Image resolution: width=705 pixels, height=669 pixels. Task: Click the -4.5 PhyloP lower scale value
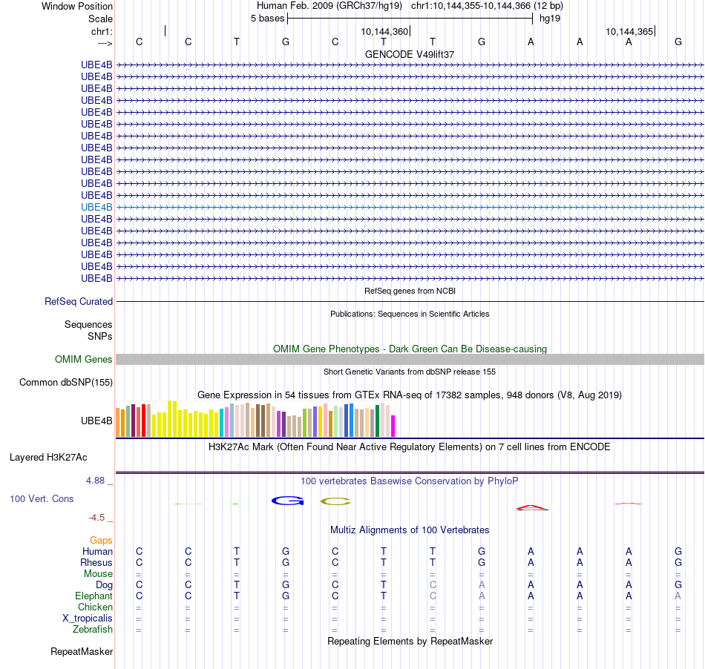96,518
